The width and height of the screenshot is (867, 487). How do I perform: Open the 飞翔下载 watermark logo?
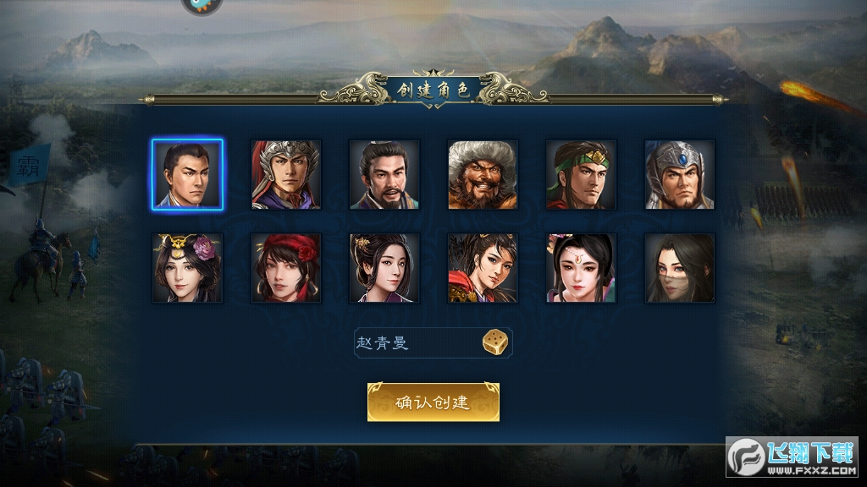tap(792, 457)
